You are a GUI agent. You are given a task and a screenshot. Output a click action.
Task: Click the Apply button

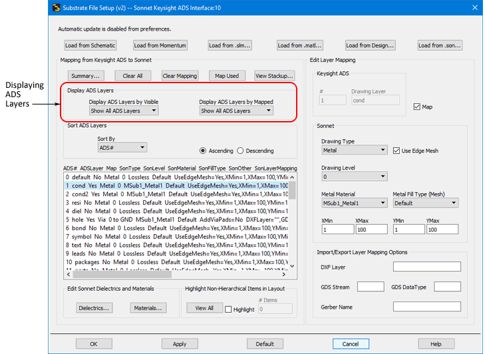coord(180,344)
